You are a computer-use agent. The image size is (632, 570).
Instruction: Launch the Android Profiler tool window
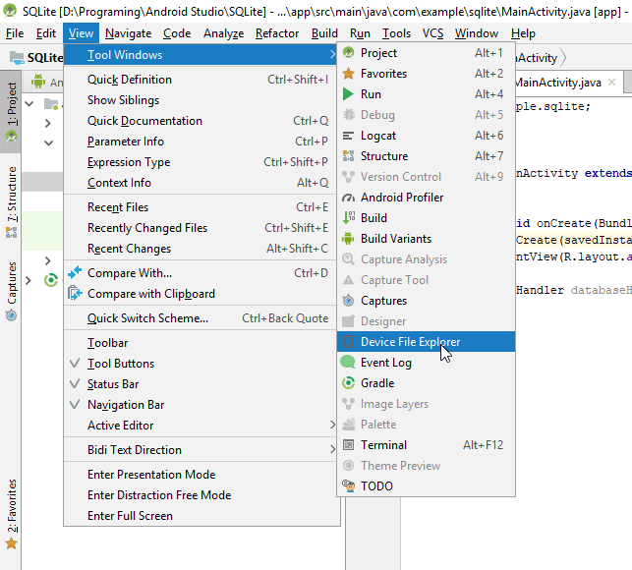click(426, 198)
